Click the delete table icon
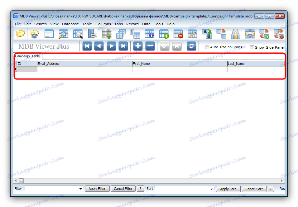 [178, 34]
